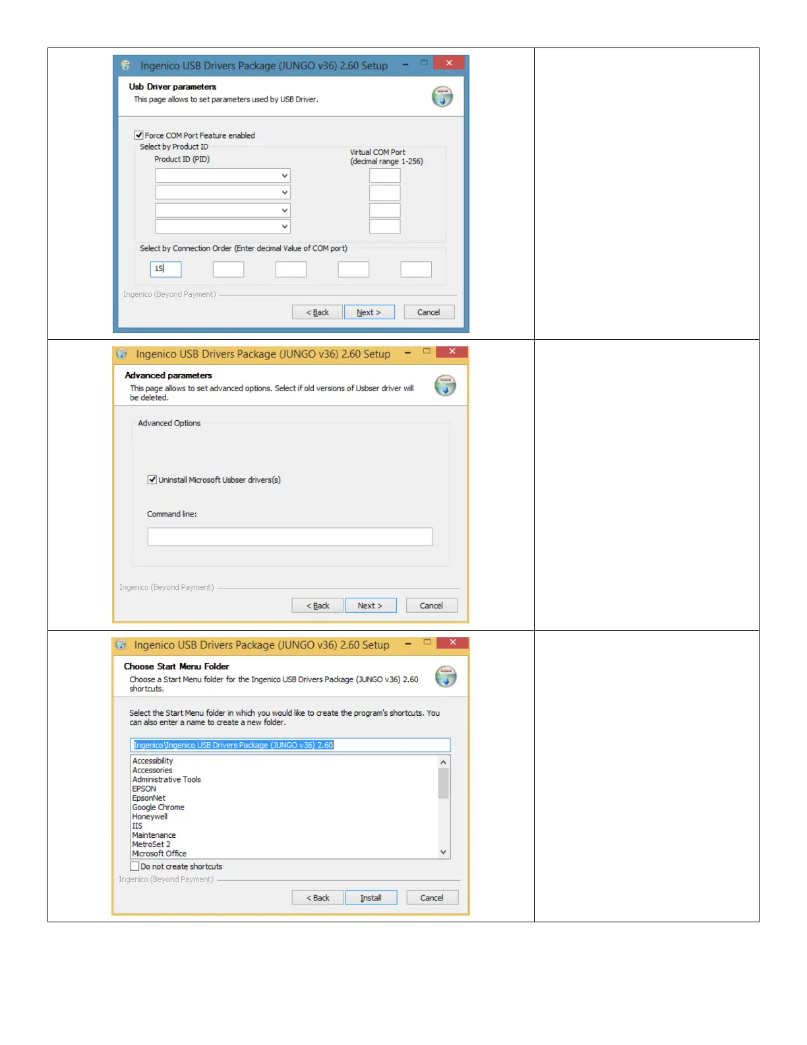
Task: Enable Do not create shortcuts checkbox
Action: 134,866
